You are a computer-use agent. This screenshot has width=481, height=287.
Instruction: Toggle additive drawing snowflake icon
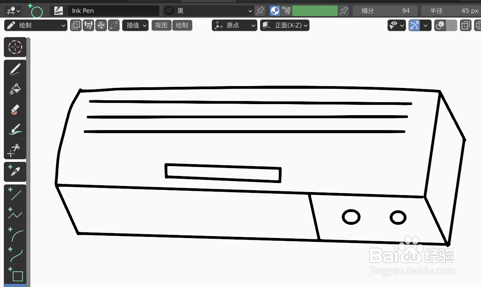[101, 26]
